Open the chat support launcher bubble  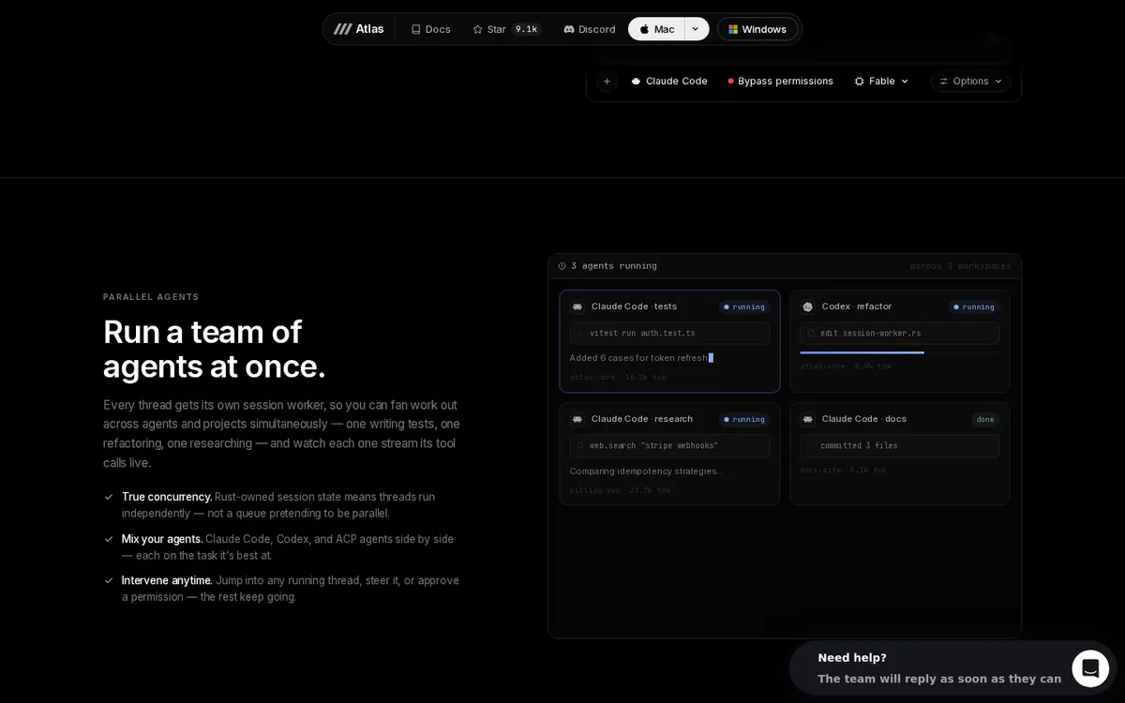1090,668
